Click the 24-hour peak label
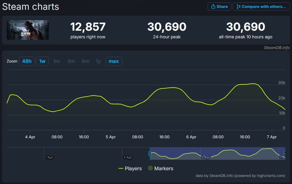The image size is (292, 184). pyautogui.click(x=167, y=37)
